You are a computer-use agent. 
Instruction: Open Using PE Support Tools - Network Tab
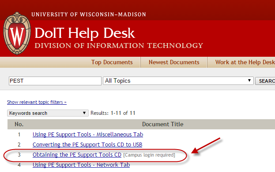tap(81, 165)
